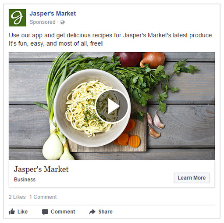View the 2 Likes count

[17, 197]
